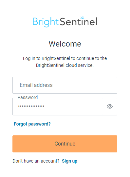Click the "Welcome" heading
The image size is (130, 177).
point(65,44)
